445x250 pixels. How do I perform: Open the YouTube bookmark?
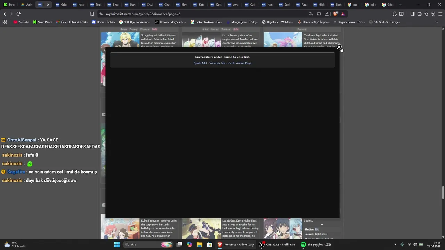point(21,22)
